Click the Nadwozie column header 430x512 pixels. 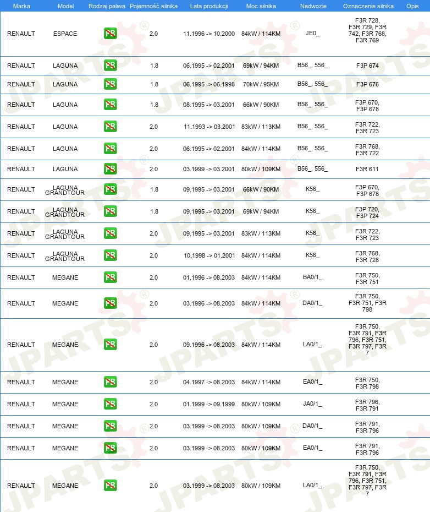pyautogui.click(x=313, y=6)
